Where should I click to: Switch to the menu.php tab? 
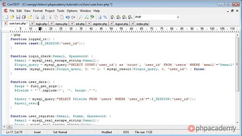point(59,24)
